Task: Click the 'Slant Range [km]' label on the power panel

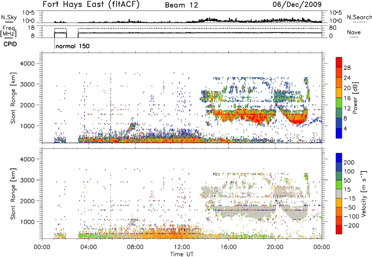Action: [13, 98]
